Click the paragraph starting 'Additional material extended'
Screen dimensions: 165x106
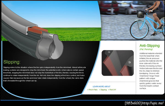151,71
